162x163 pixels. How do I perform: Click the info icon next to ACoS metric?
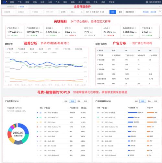click(109, 28)
